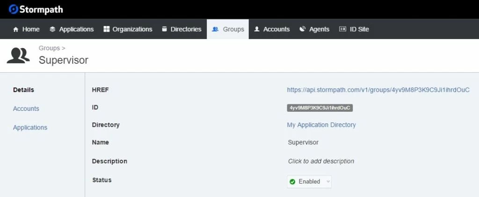The height and width of the screenshot is (197, 479).
Task: Click the Status field label
Action: click(102, 180)
